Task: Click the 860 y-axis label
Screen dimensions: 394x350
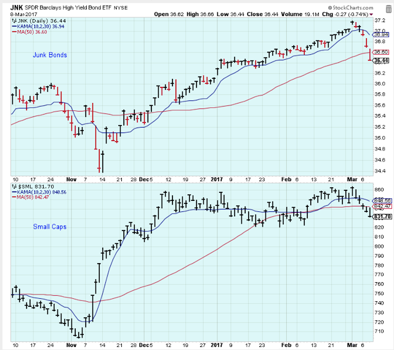Action: tap(379, 190)
